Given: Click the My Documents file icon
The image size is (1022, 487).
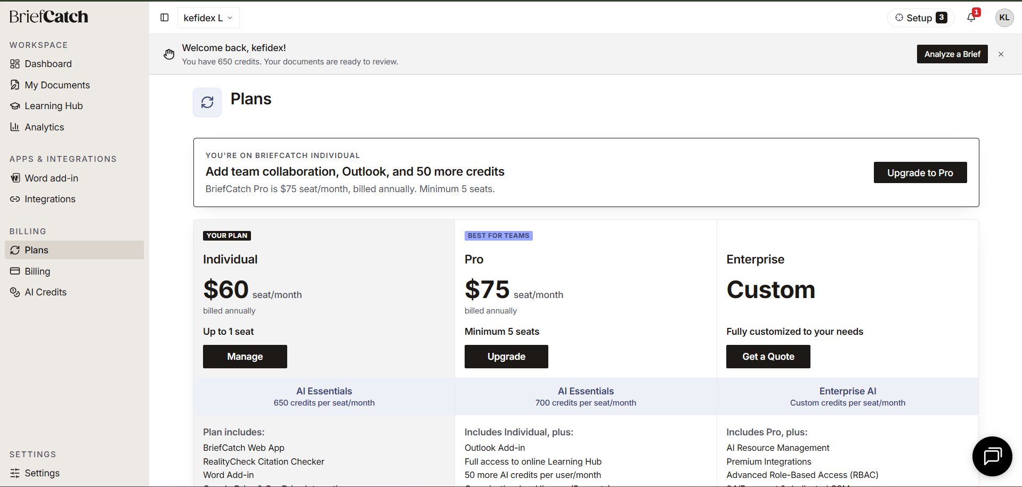Looking at the screenshot, I should (x=15, y=85).
